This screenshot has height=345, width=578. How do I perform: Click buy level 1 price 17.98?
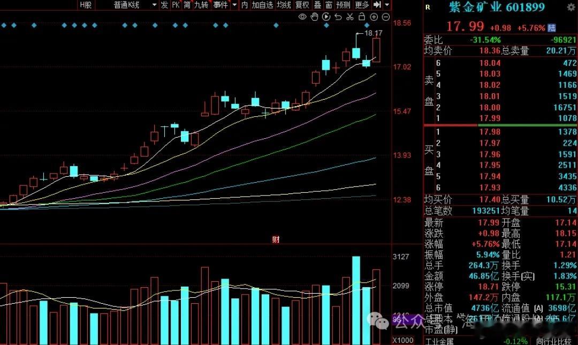coord(490,132)
